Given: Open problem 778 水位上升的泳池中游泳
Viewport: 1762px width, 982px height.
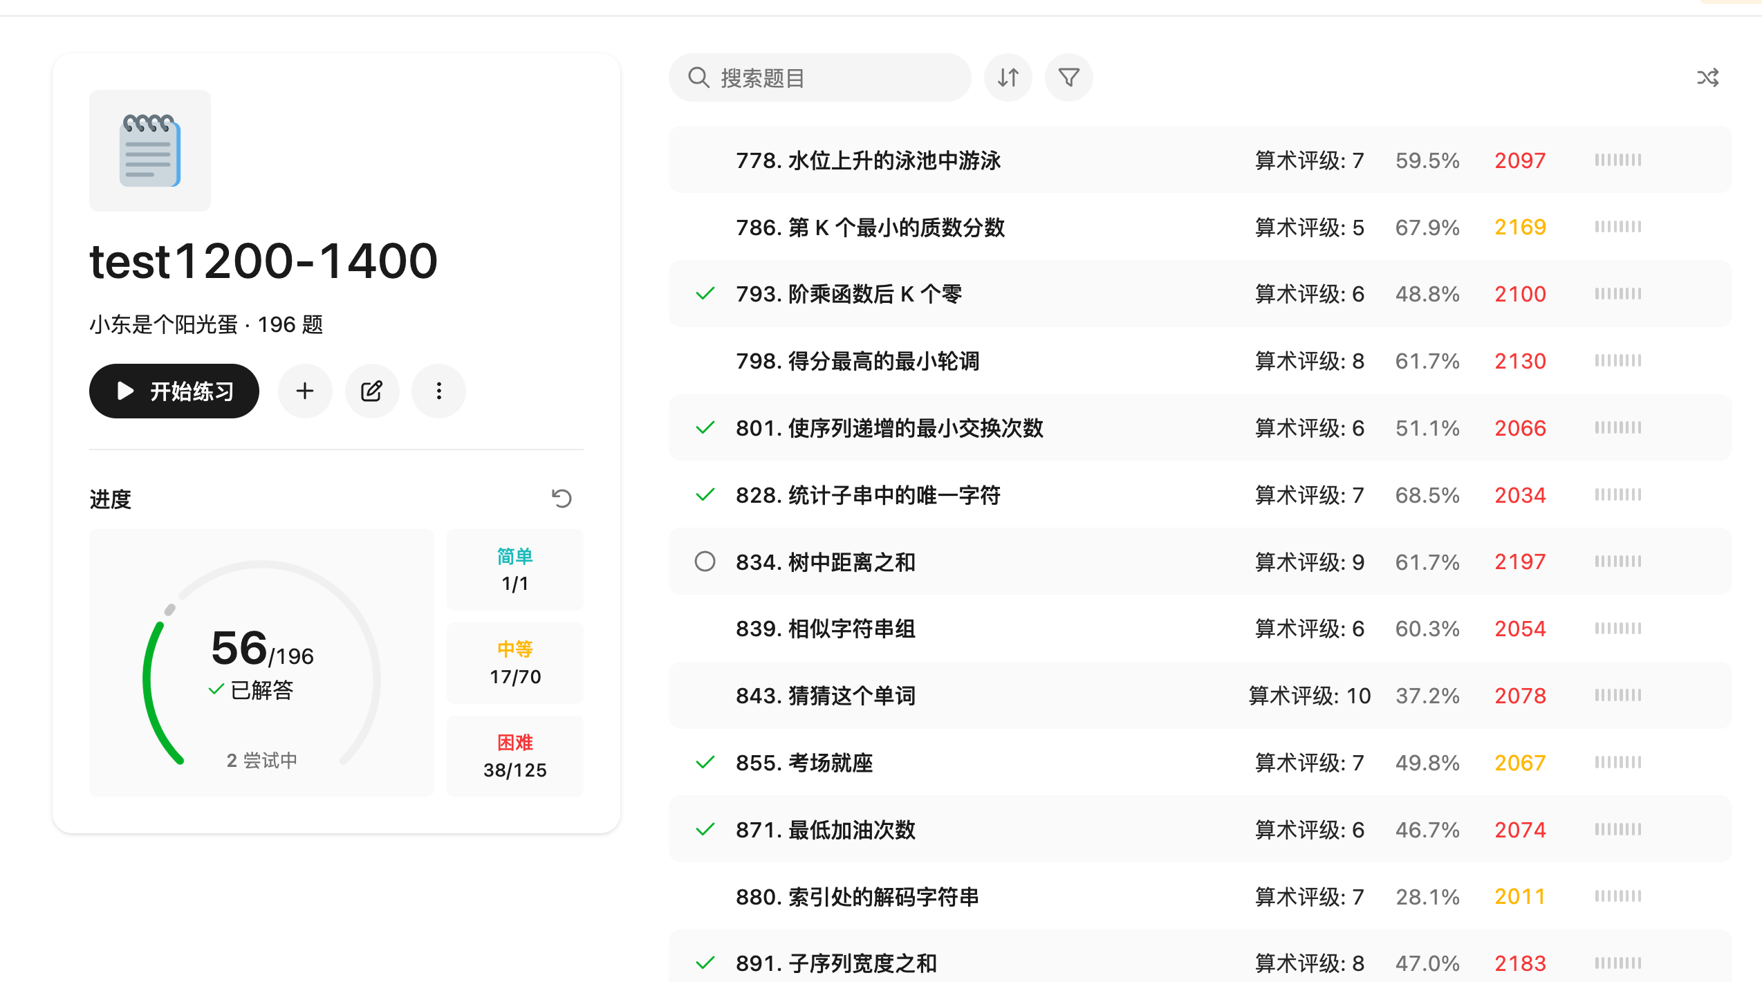Looking at the screenshot, I should 868,160.
